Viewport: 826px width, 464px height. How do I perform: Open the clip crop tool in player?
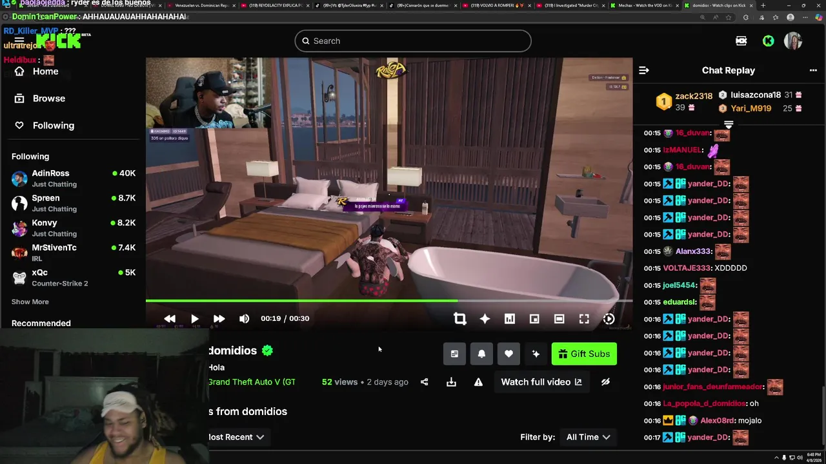point(459,318)
